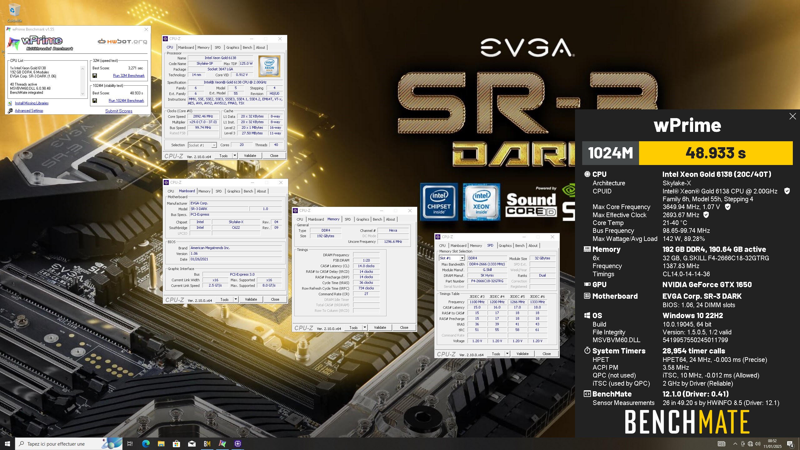This screenshot has width=800, height=450.
Task: Click the search magnifier in the taskbar
Action: [21, 444]
